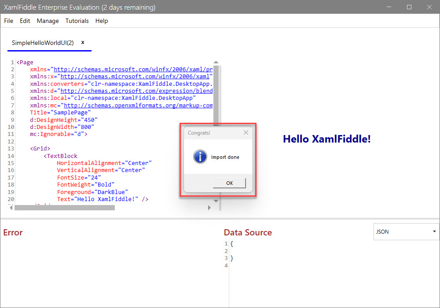This screenshot has height=308, width=440.
Task: Close the Congrats dialog with X
Action: (x=246, y=132)
